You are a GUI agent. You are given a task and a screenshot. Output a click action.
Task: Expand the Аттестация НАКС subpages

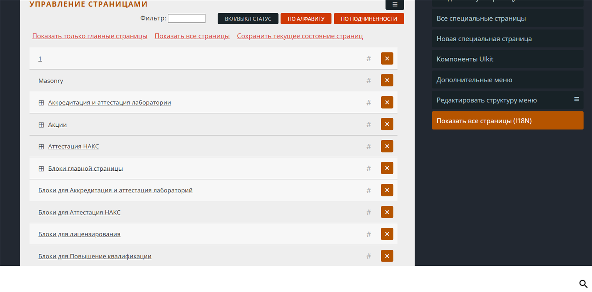tap(41, 147)
